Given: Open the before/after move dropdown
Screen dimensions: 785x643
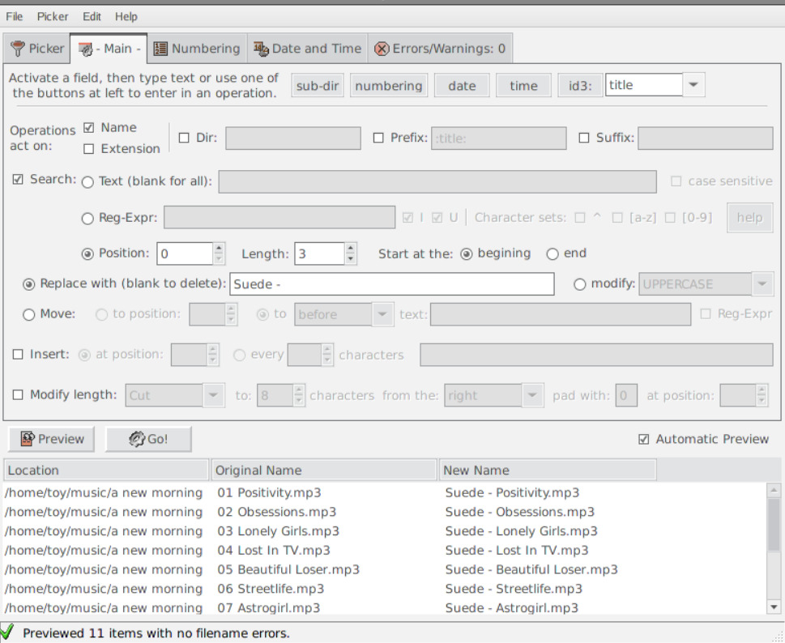Looking at the screenshot, I should pyautogui.click(x=382, y=314).
